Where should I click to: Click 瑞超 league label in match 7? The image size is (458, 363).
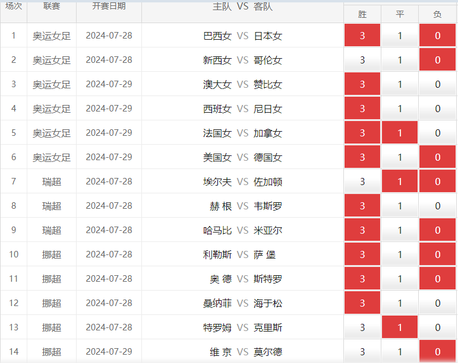pyautogui.click(x=52, y=181)
